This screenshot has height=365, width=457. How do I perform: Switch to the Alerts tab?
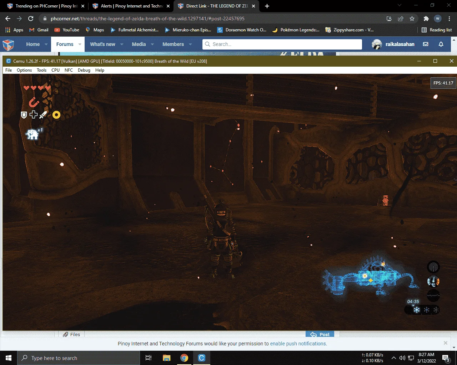click(x=131, y=6)
